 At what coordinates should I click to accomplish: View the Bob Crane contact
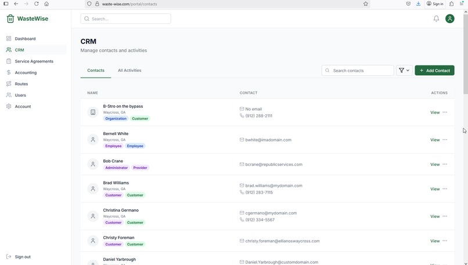435,164
